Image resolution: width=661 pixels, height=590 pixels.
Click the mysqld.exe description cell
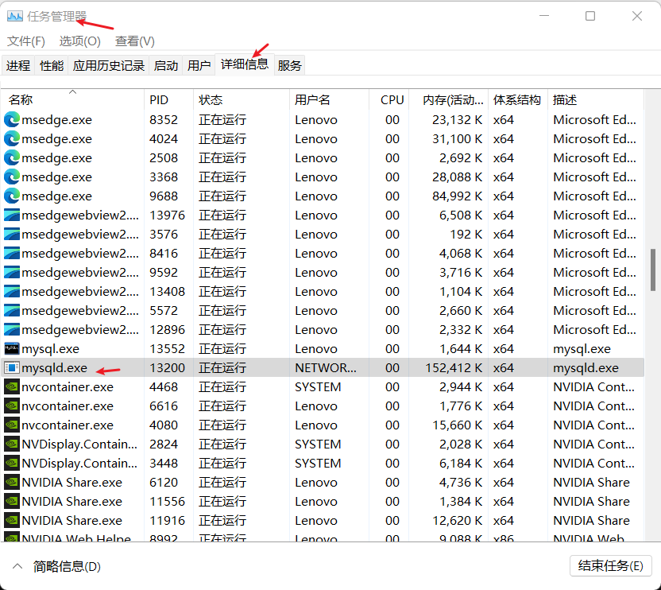pyautogui.click(x=586, y=368)
